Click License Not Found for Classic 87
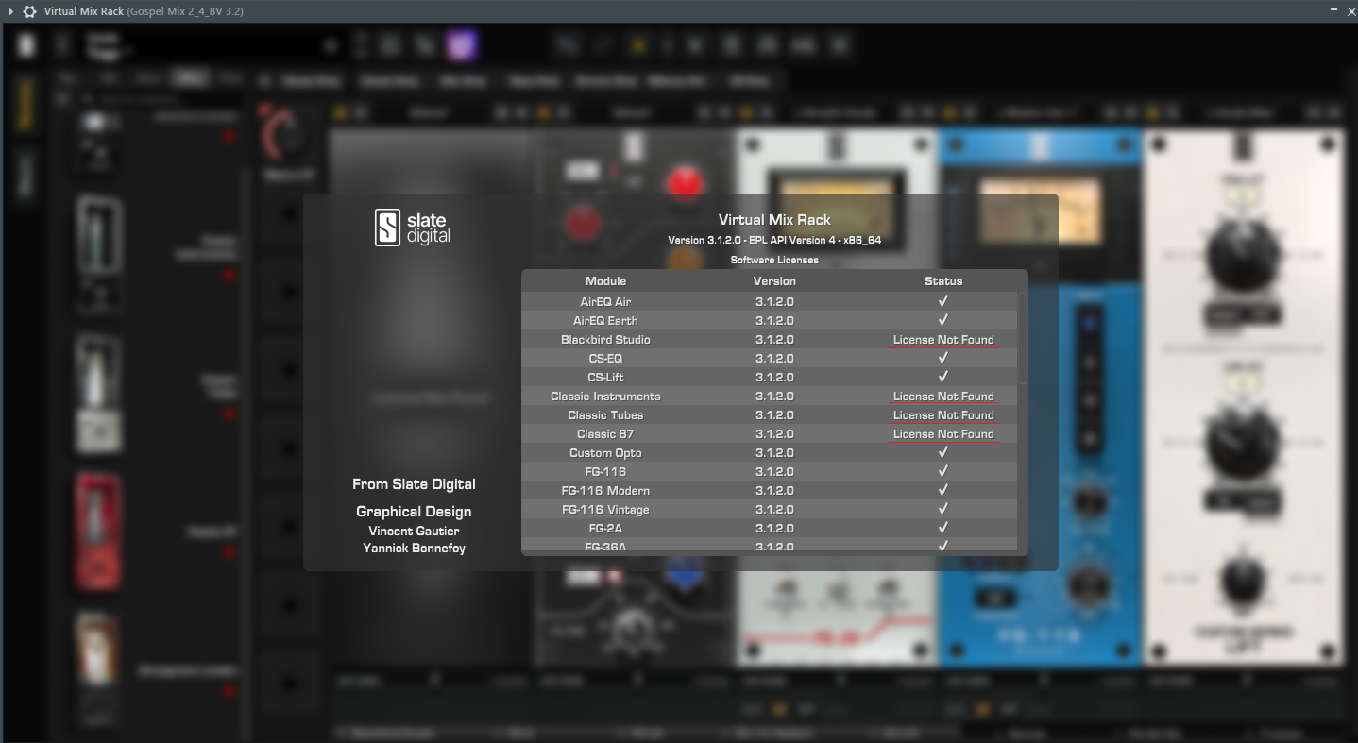 (943, 434)
